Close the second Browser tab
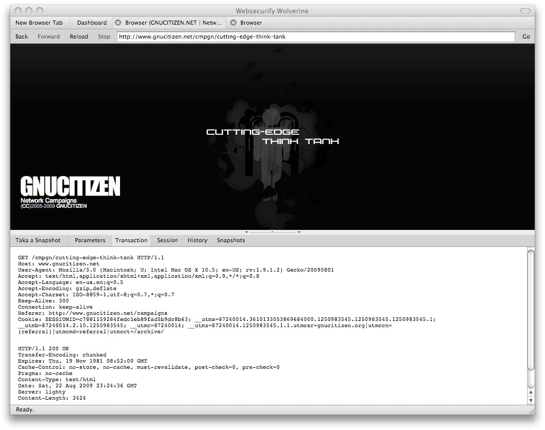 point(233,23)
